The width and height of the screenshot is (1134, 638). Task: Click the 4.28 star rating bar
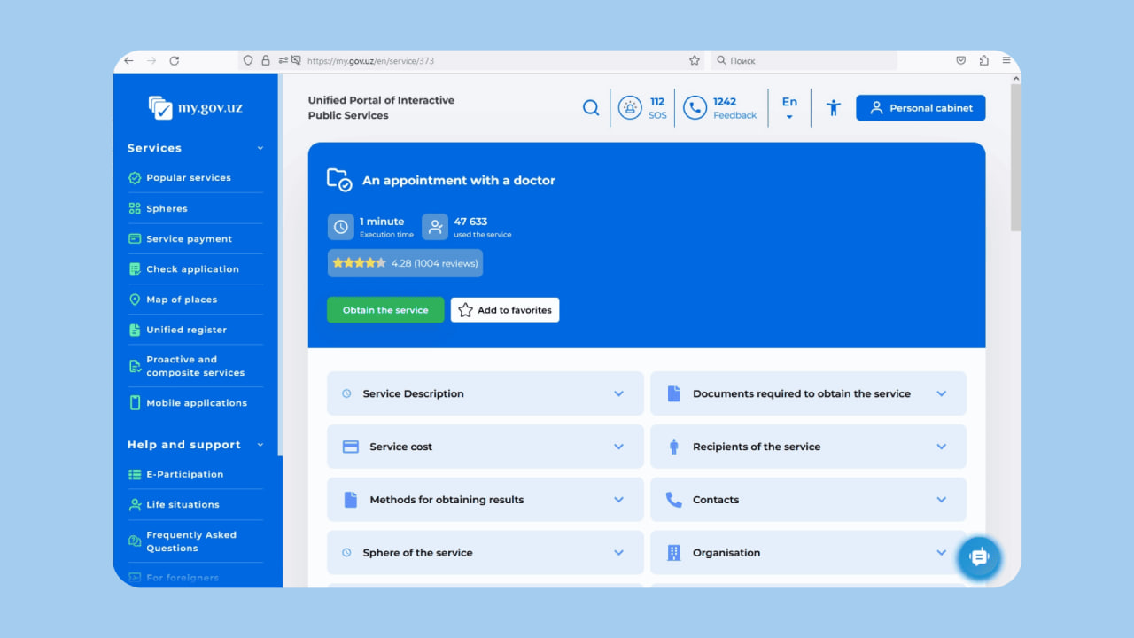405,263
